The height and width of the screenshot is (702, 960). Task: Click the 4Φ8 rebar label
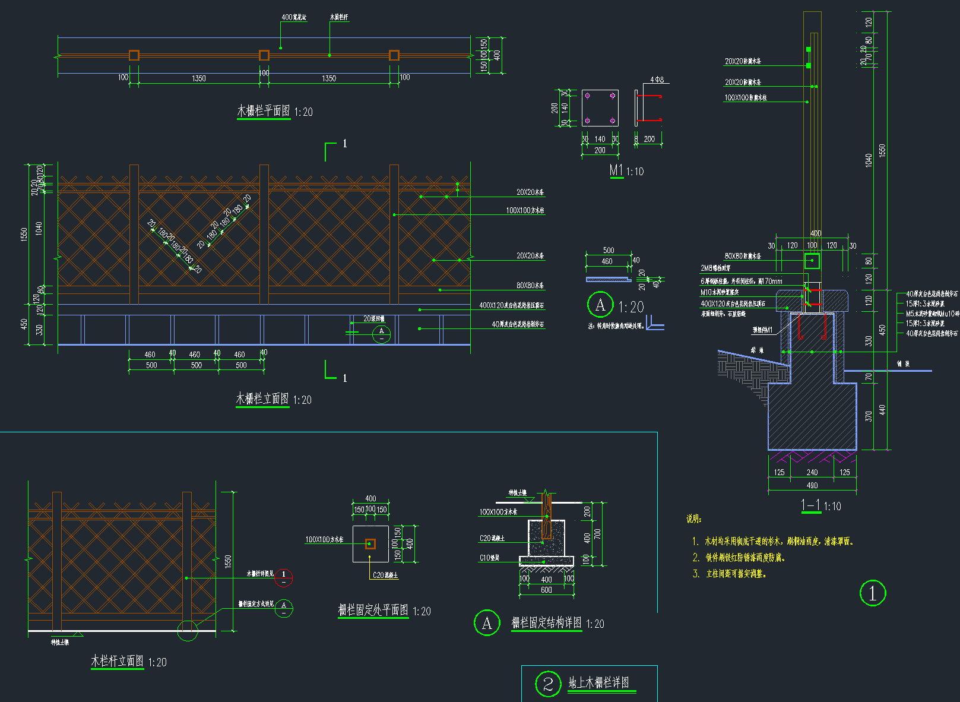click(x=657, y=80)
